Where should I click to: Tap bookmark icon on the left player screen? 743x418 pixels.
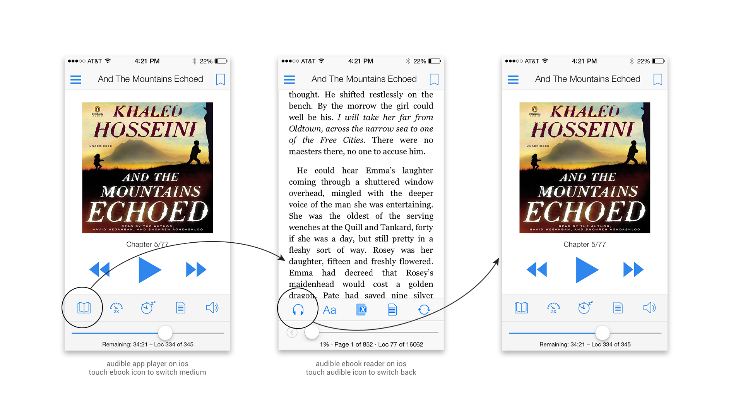pyautogui.click(x=221, y=80)
